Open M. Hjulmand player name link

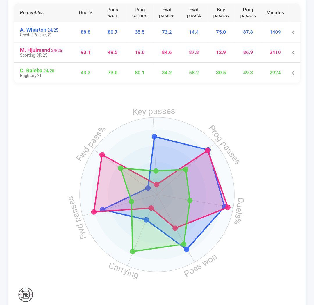(x=35, y=50)
